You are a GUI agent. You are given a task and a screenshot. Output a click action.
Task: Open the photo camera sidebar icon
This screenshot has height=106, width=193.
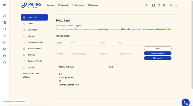[x=5, y=49]
